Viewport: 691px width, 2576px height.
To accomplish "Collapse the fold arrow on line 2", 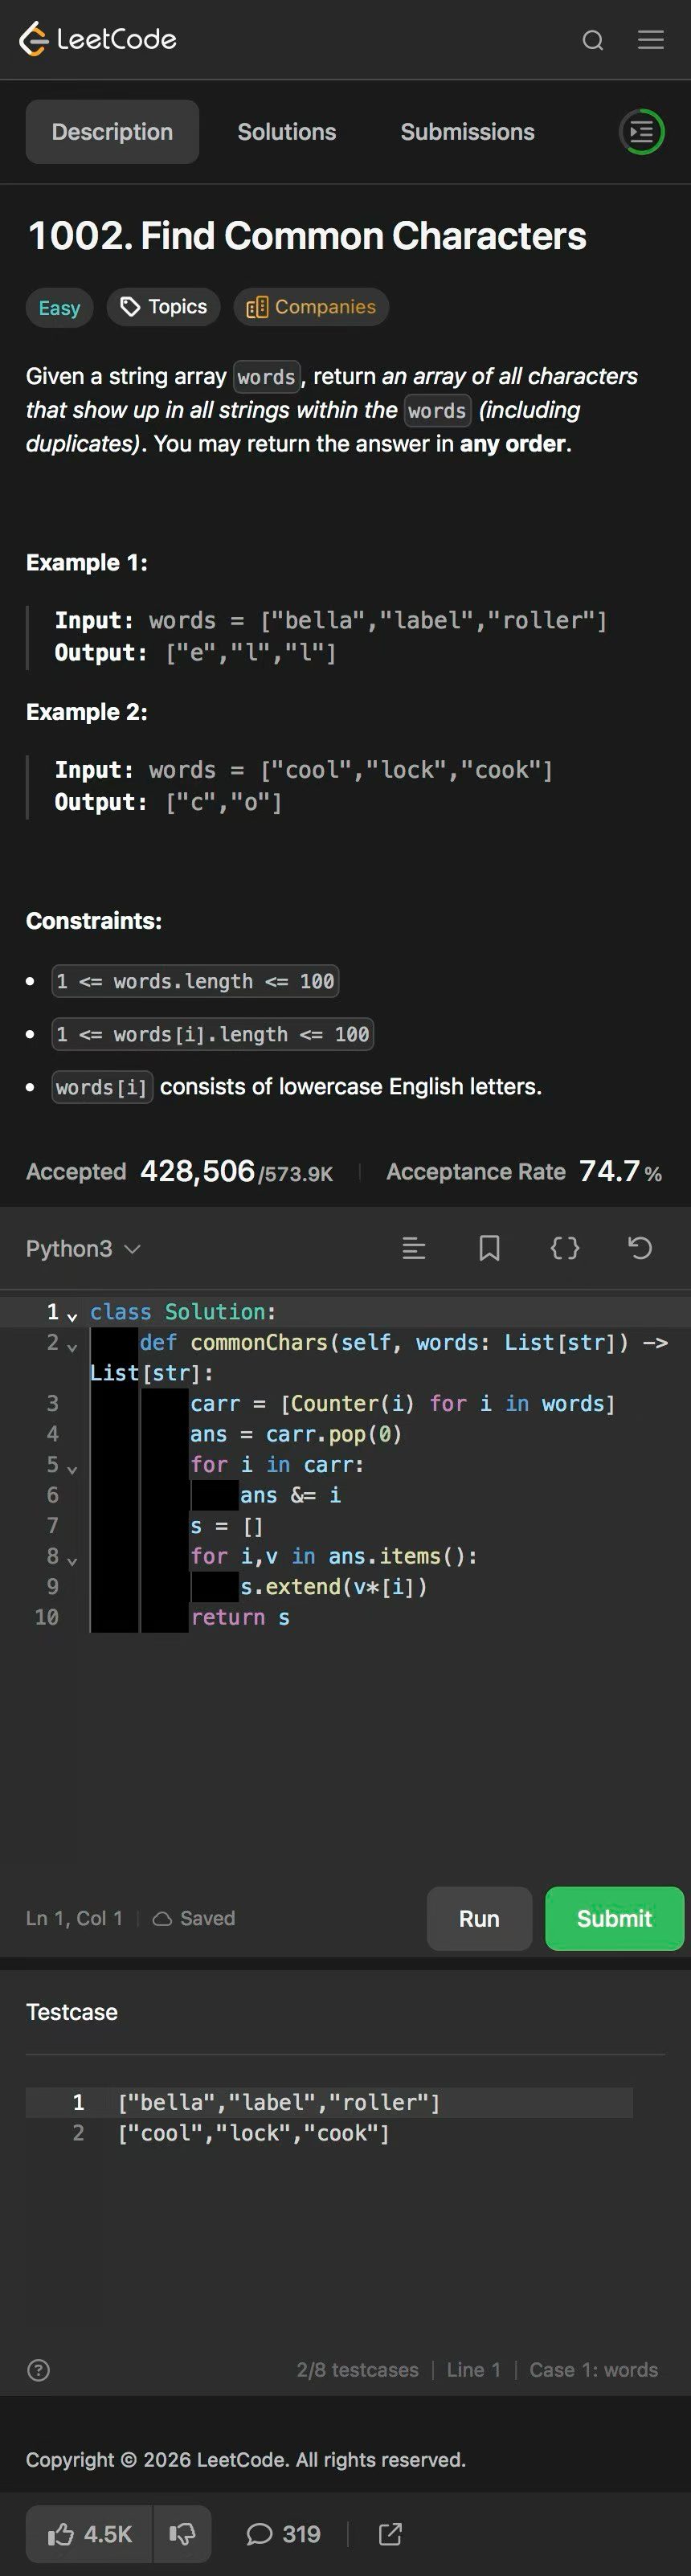I will point(72,1347).
